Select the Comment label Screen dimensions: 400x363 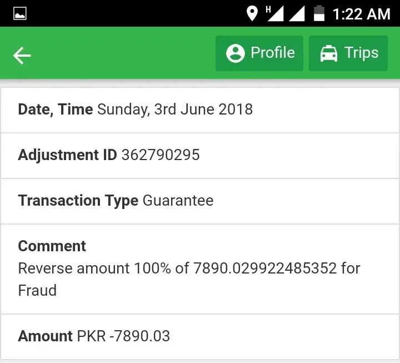pos(52,246)
